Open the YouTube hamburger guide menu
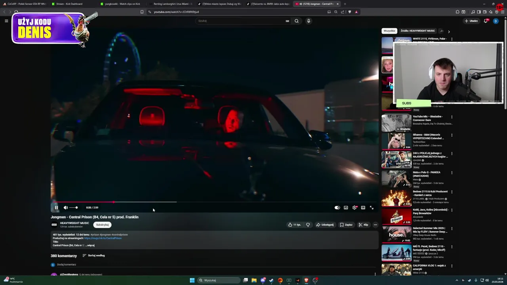 click(x=6, y=21)
